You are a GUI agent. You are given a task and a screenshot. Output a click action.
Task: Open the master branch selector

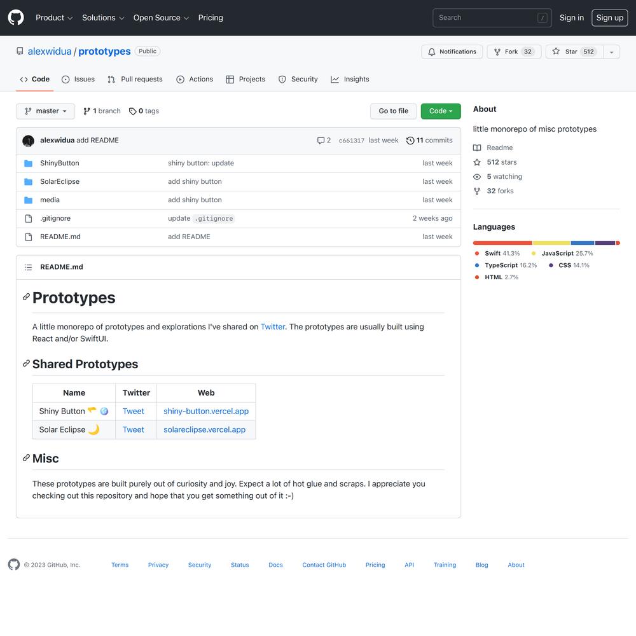pos(45,111)
